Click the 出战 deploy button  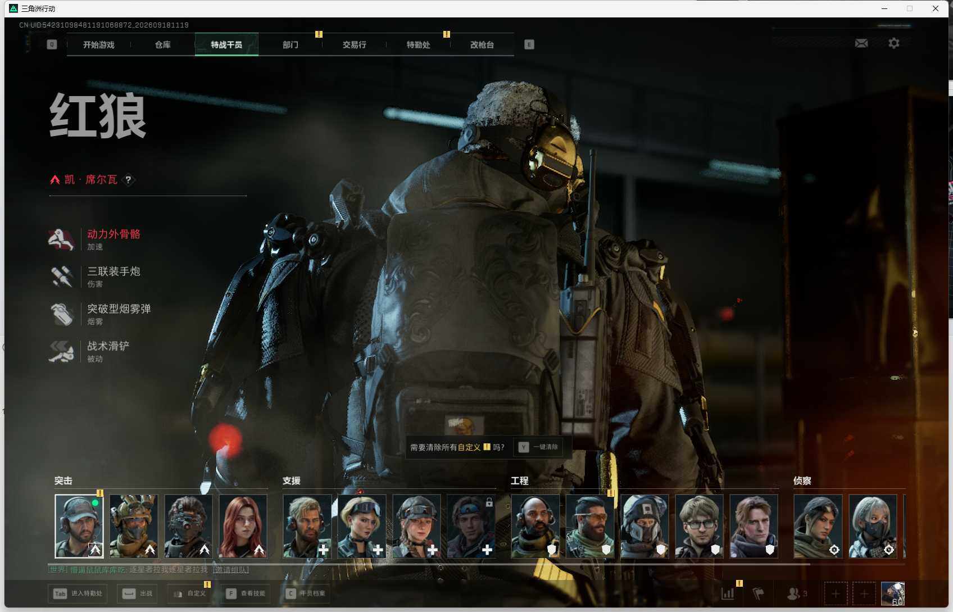138,593
